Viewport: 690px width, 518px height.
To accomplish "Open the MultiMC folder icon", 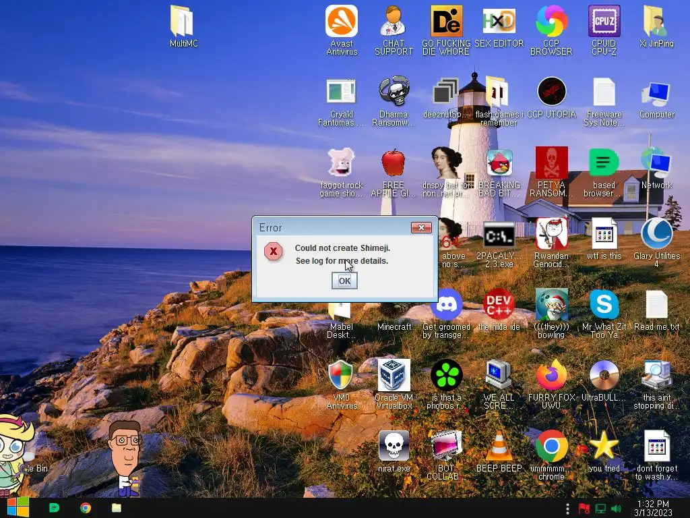I will [183, 21].
